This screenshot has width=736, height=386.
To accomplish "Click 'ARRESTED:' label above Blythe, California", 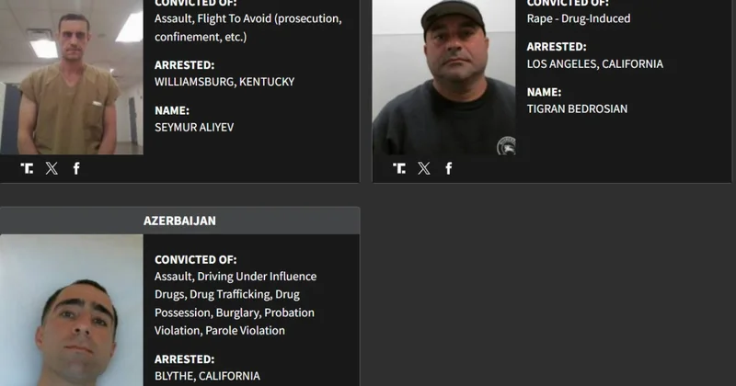I will (184, 358).
